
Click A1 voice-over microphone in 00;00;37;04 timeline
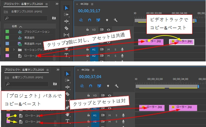tap(123, 115)
